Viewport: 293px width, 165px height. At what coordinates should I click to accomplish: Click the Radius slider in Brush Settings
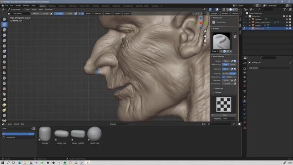pyautogui.click(x=226, y=61)
